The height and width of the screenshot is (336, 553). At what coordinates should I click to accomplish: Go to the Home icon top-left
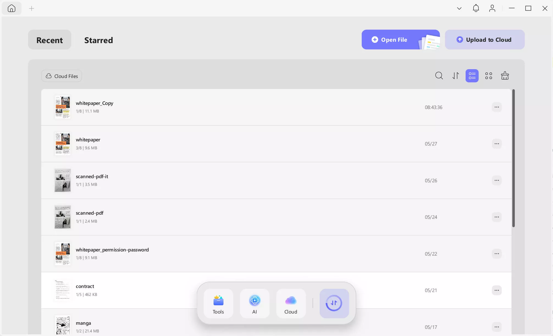click(x=12, y=8)
